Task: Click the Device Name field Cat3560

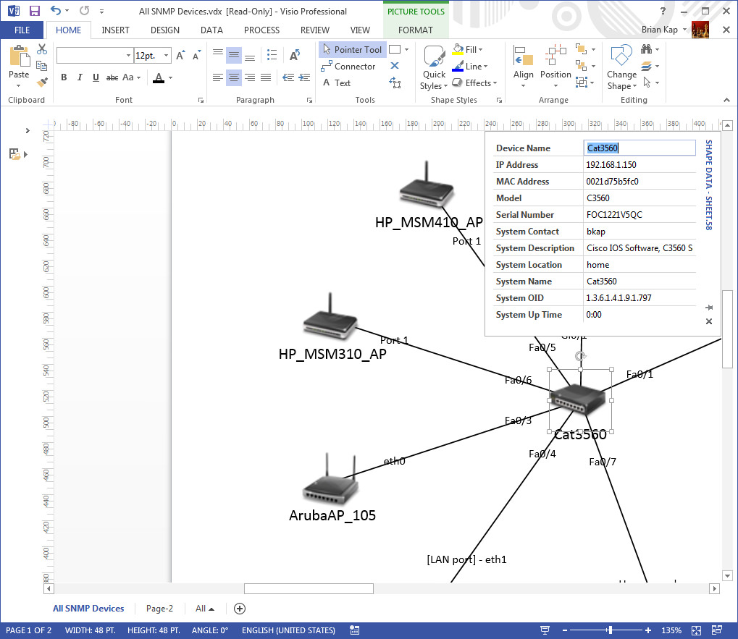Action: (640, 148)
